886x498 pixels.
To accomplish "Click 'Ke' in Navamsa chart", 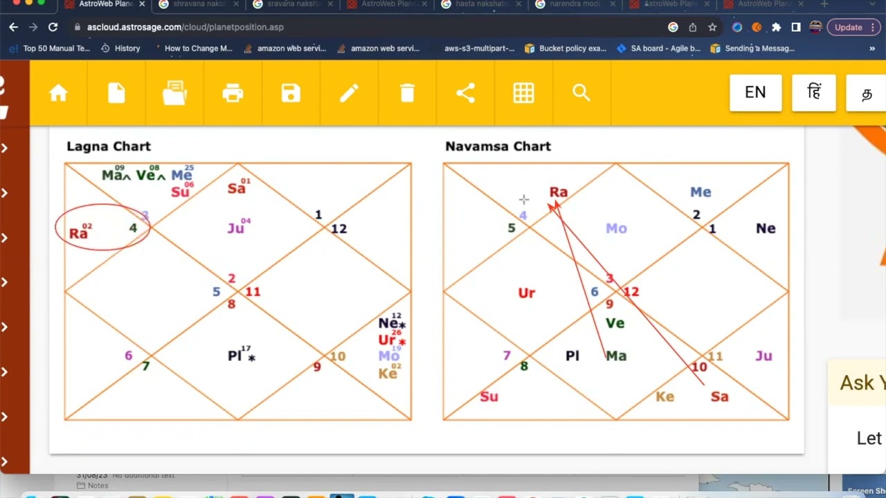I will point(664,396).
